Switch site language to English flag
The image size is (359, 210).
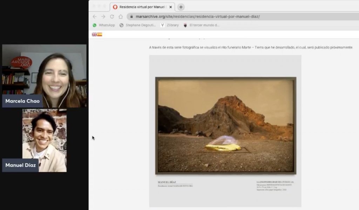click(94, 34)
